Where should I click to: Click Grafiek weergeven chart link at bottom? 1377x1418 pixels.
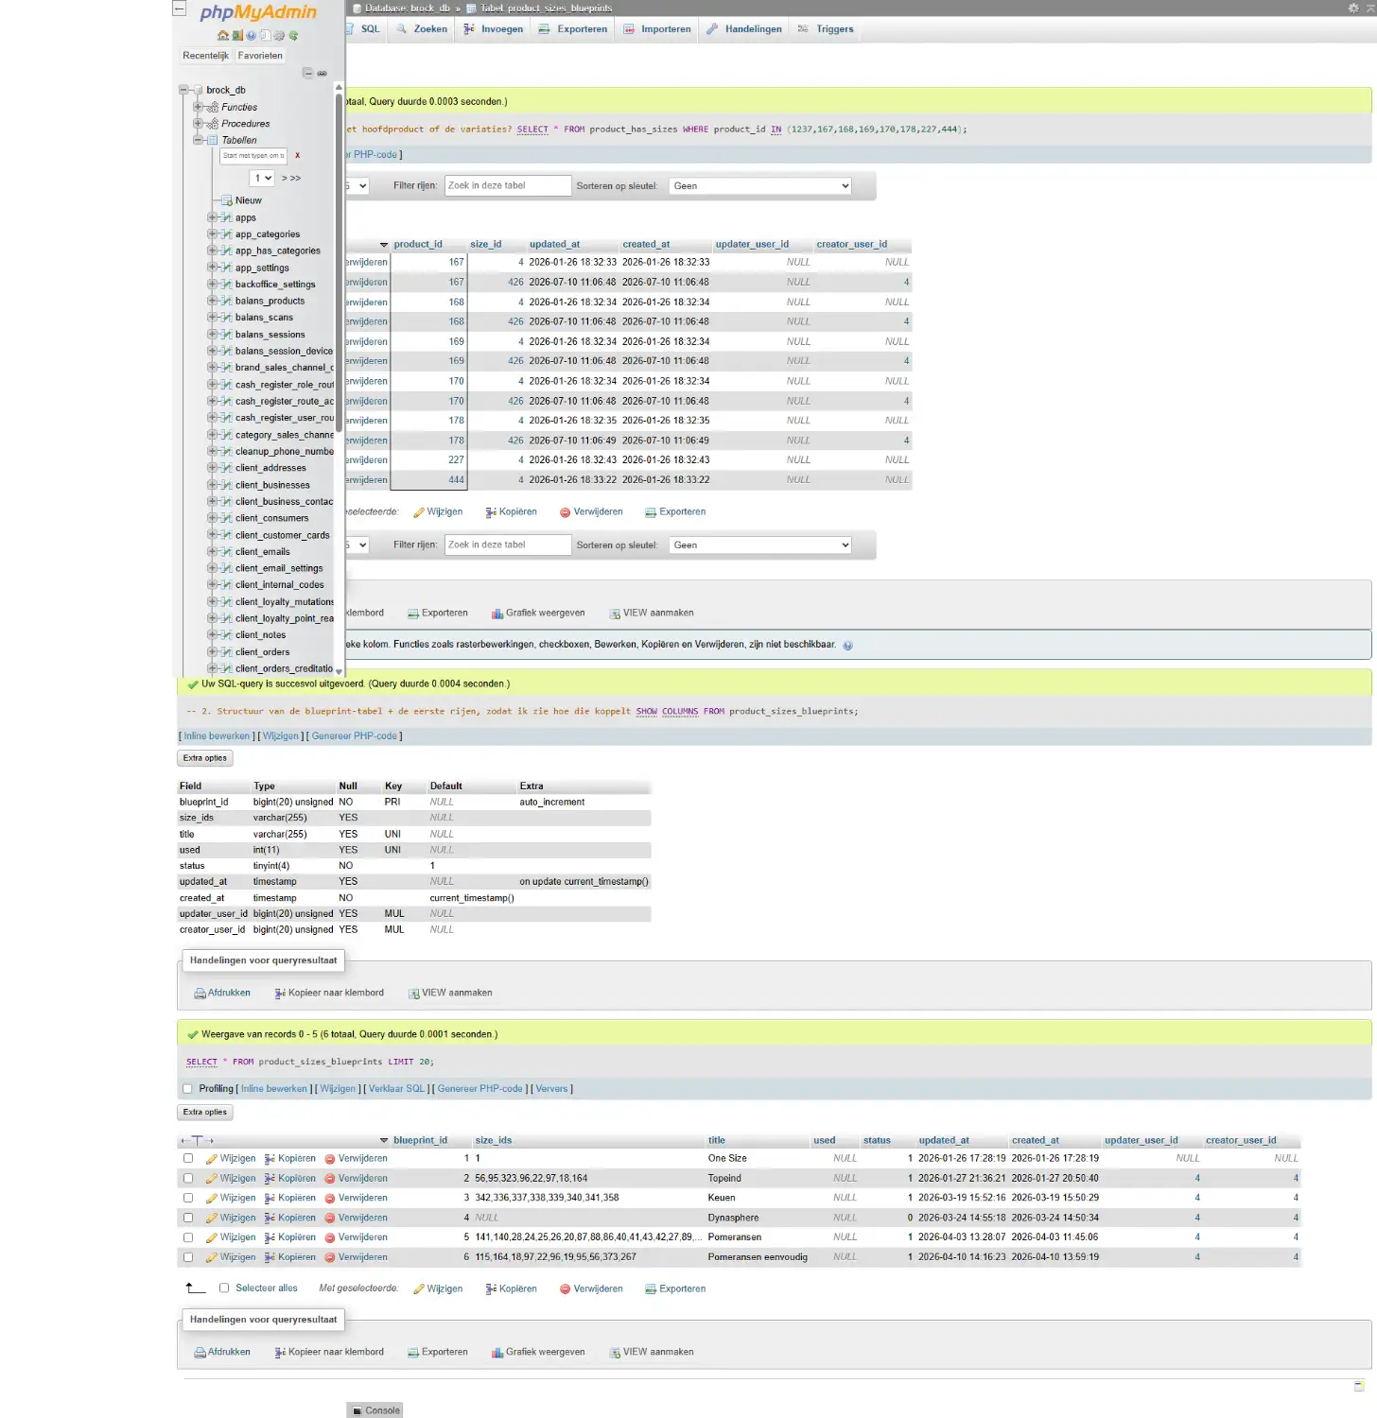coord(538,1353)
